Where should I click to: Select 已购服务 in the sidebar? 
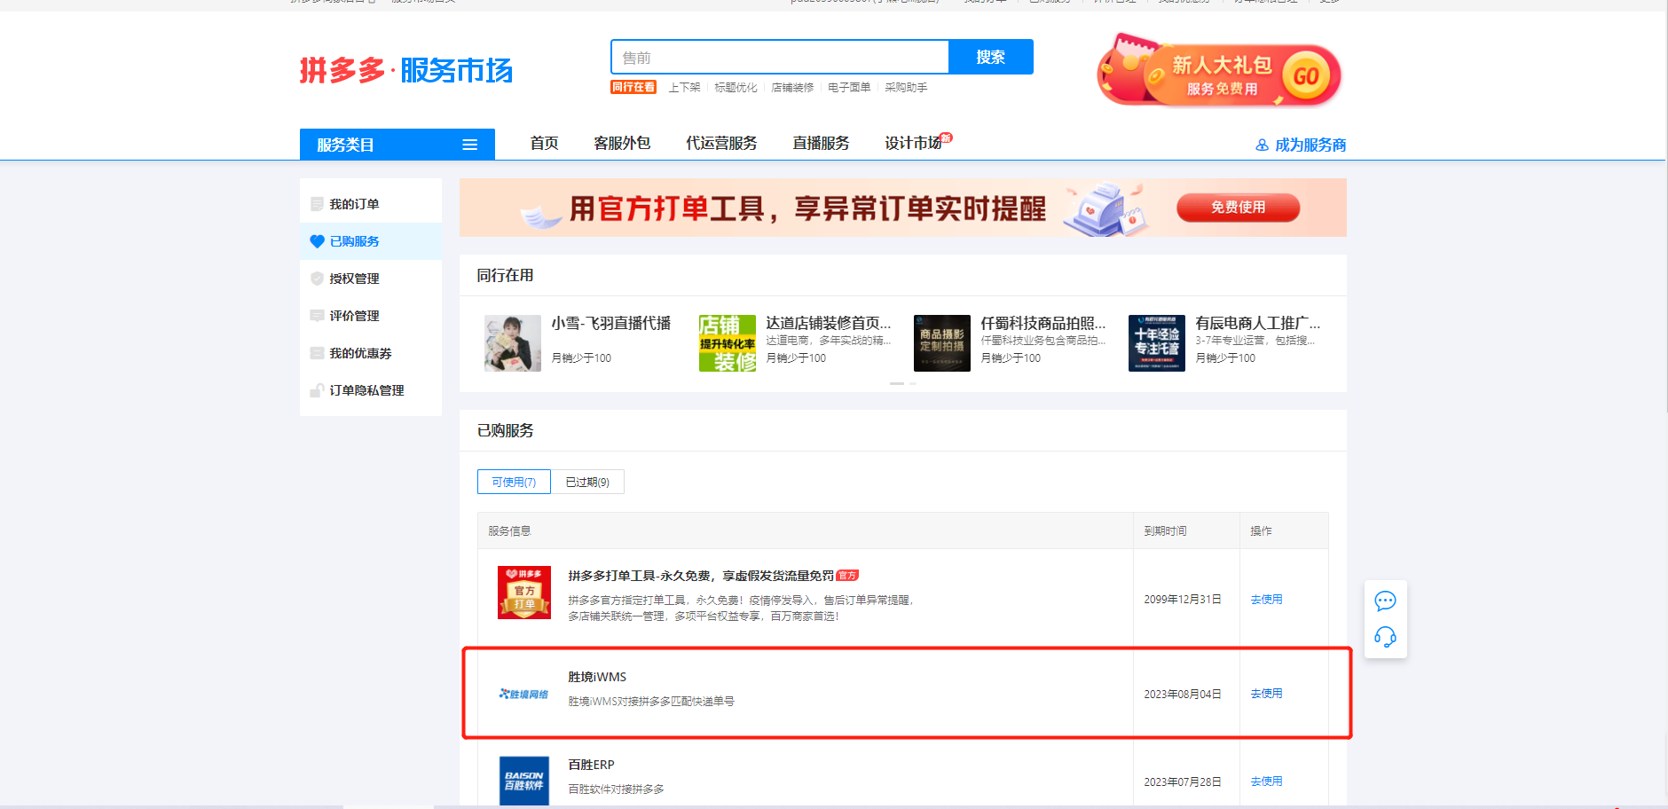point(371,241)
